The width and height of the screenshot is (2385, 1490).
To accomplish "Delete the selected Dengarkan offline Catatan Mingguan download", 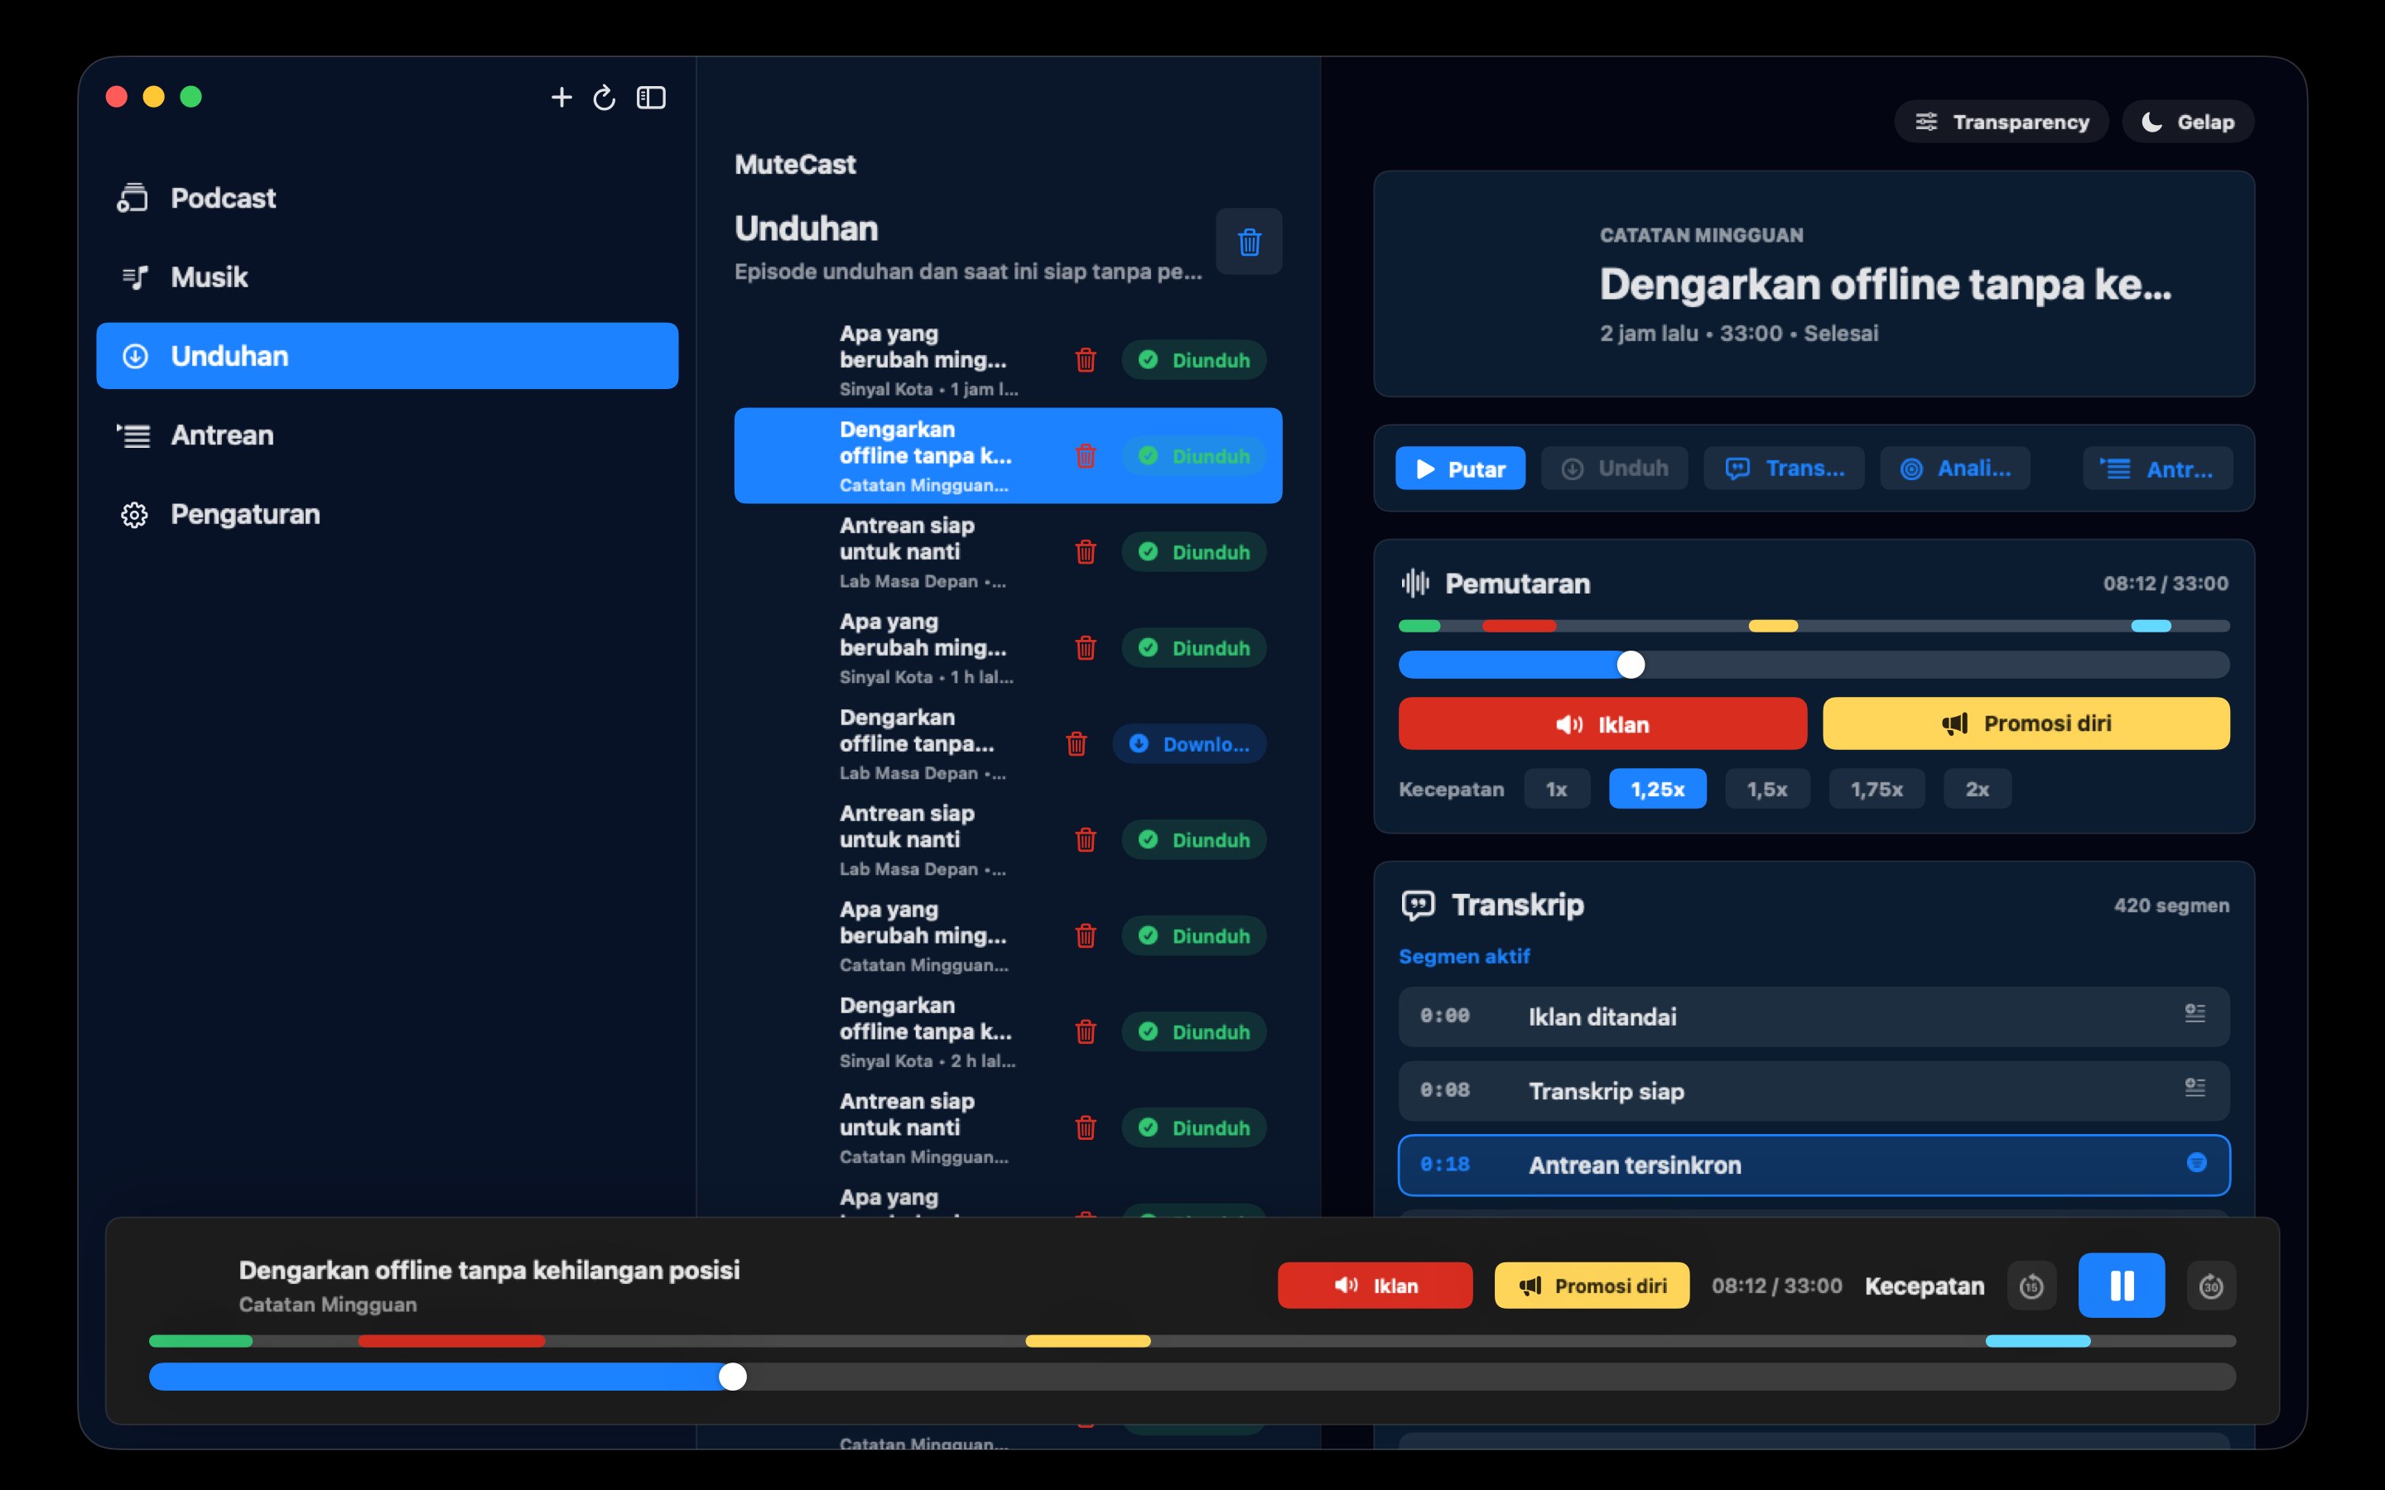I will pyautogui.click(x=1085, y=455).
